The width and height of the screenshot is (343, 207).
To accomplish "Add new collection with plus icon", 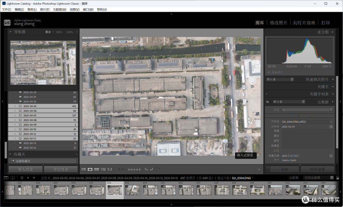I will pyautogui.click(x=77, y=154).
